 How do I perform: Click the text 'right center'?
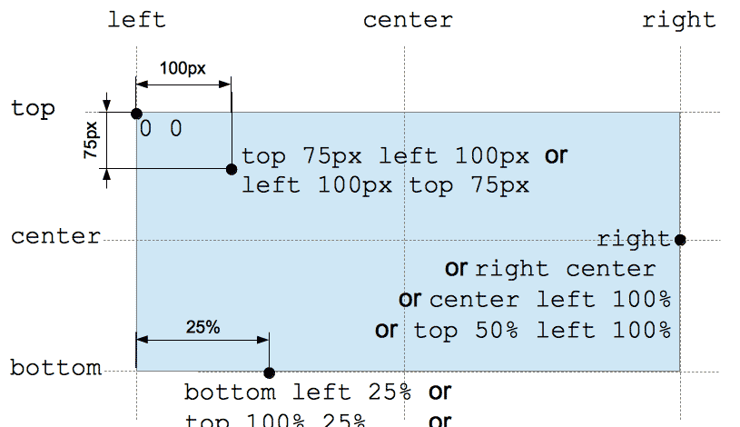point(566,269)
